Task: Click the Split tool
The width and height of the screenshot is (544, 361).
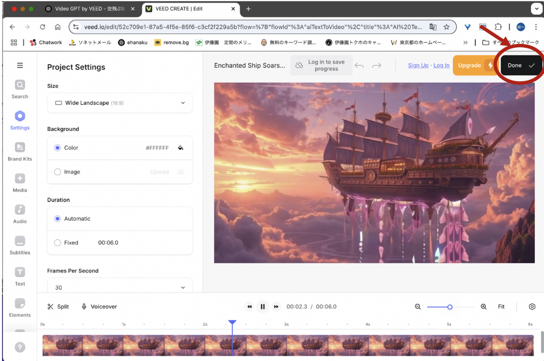Action: pos(58,307)
